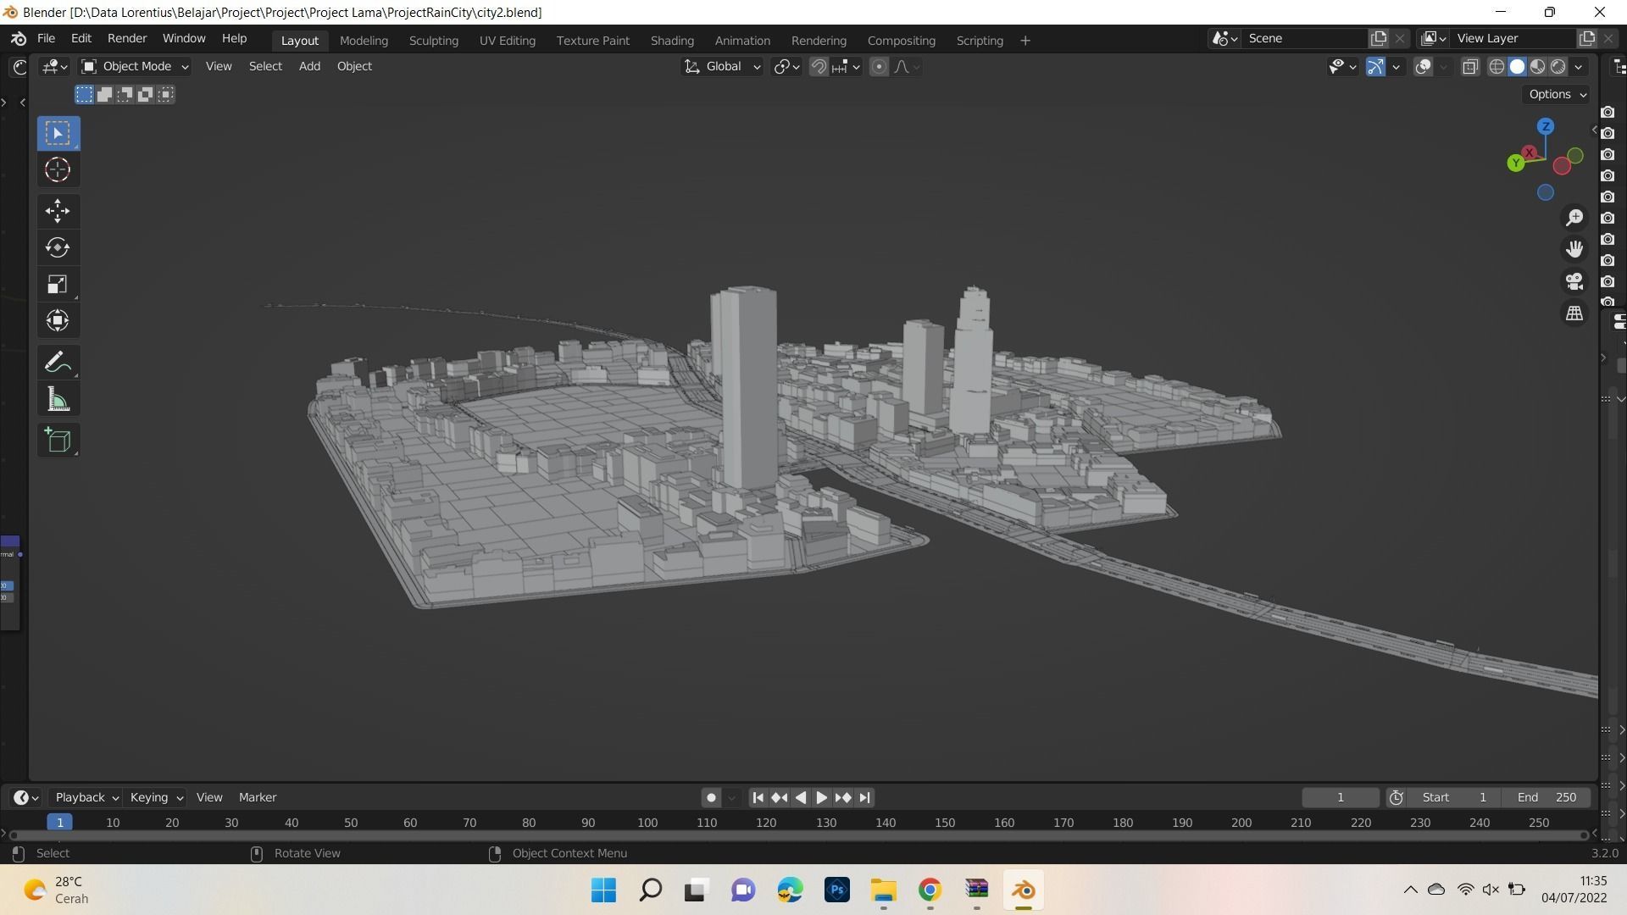Toggle use preview range clock icon
Image resolution: width=1627 pixels, height=915 pixels.
click(x=1397, y=798)
